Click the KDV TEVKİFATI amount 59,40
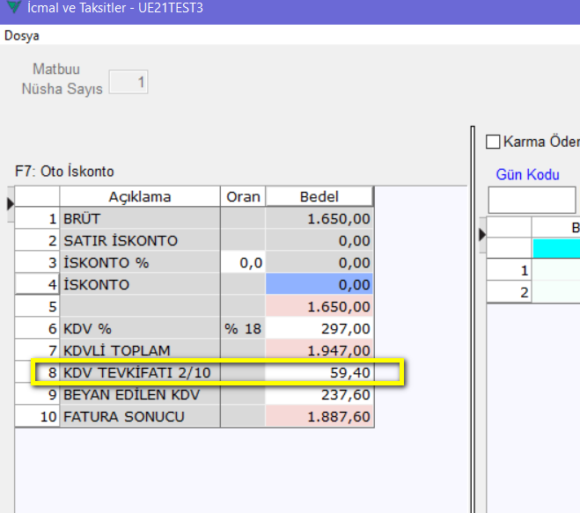 tap(319, 373)
